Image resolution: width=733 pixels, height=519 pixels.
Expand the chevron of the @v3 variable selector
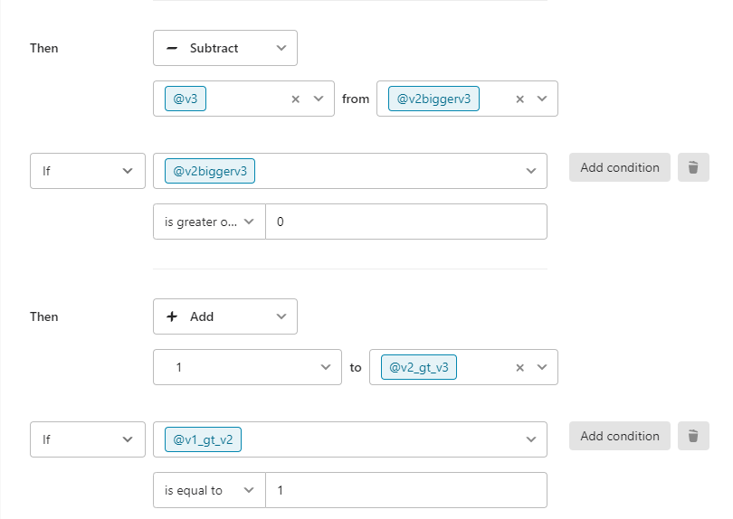pos(319,99)
